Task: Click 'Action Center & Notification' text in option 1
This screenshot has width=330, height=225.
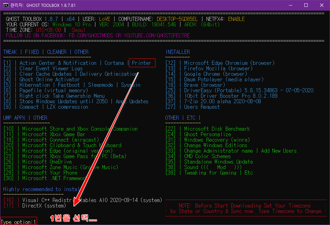Action: tap(58, 63)
